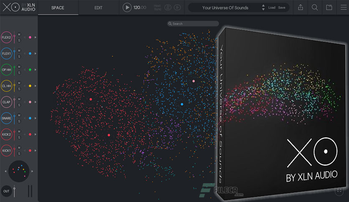Step to previous CLAP sample arrow

(x=25, y=102)
